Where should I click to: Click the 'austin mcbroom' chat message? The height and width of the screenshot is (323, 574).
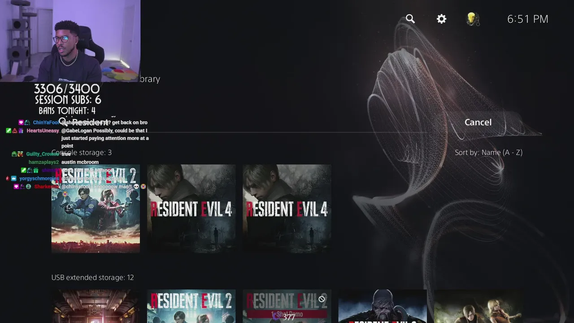(80, 162)
